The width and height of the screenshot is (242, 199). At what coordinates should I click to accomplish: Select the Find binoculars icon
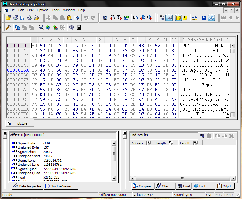coord(105,18)
